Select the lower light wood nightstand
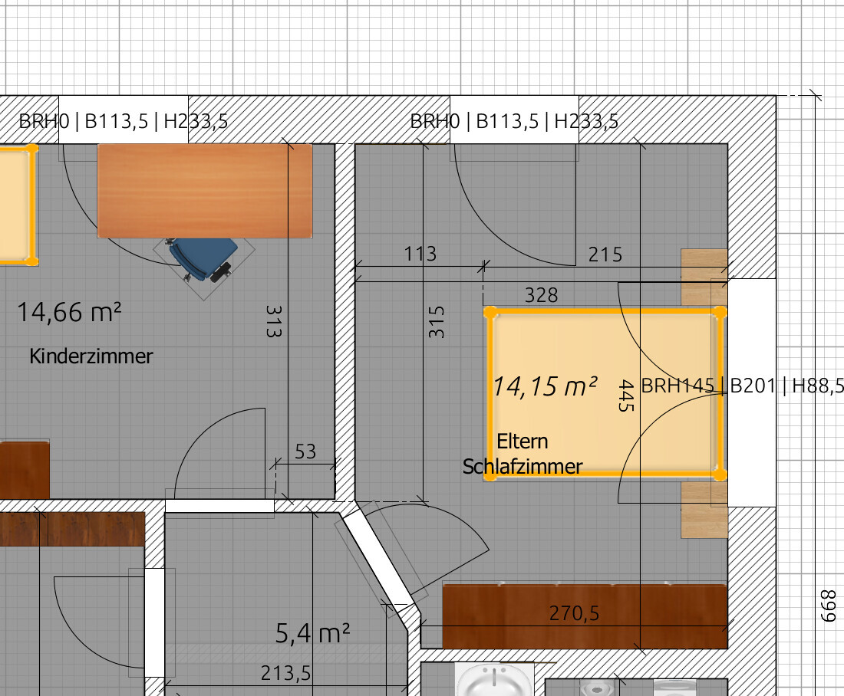844x696 pixels. coord(703,510)
